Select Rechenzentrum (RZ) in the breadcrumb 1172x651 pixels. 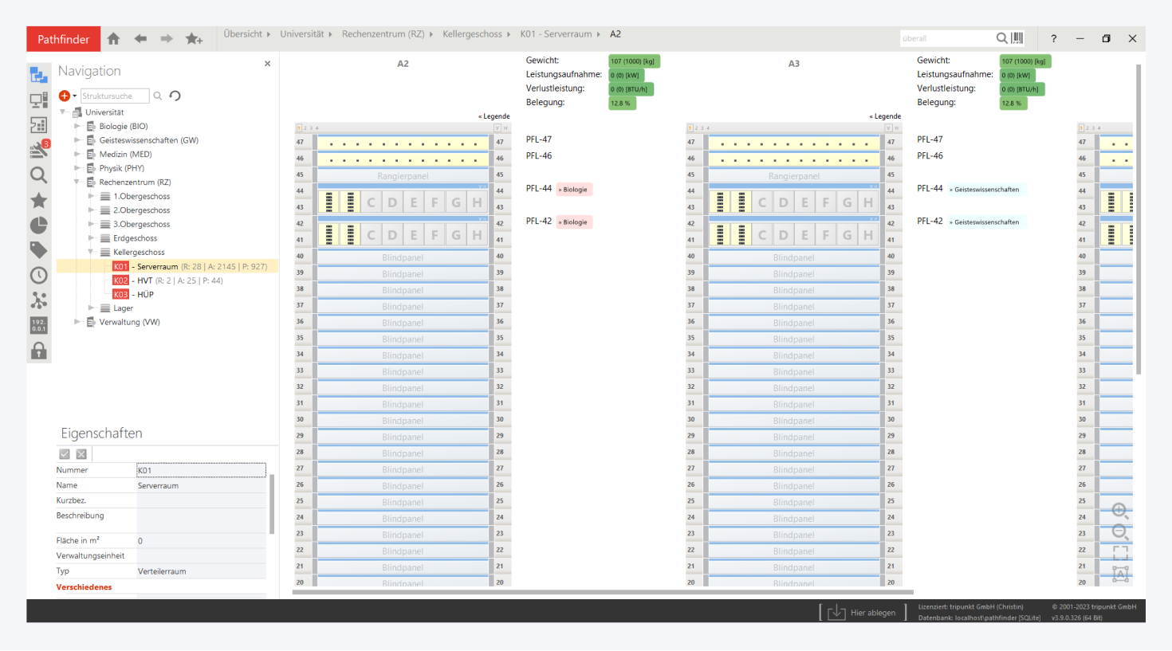[x=383, y=34]
